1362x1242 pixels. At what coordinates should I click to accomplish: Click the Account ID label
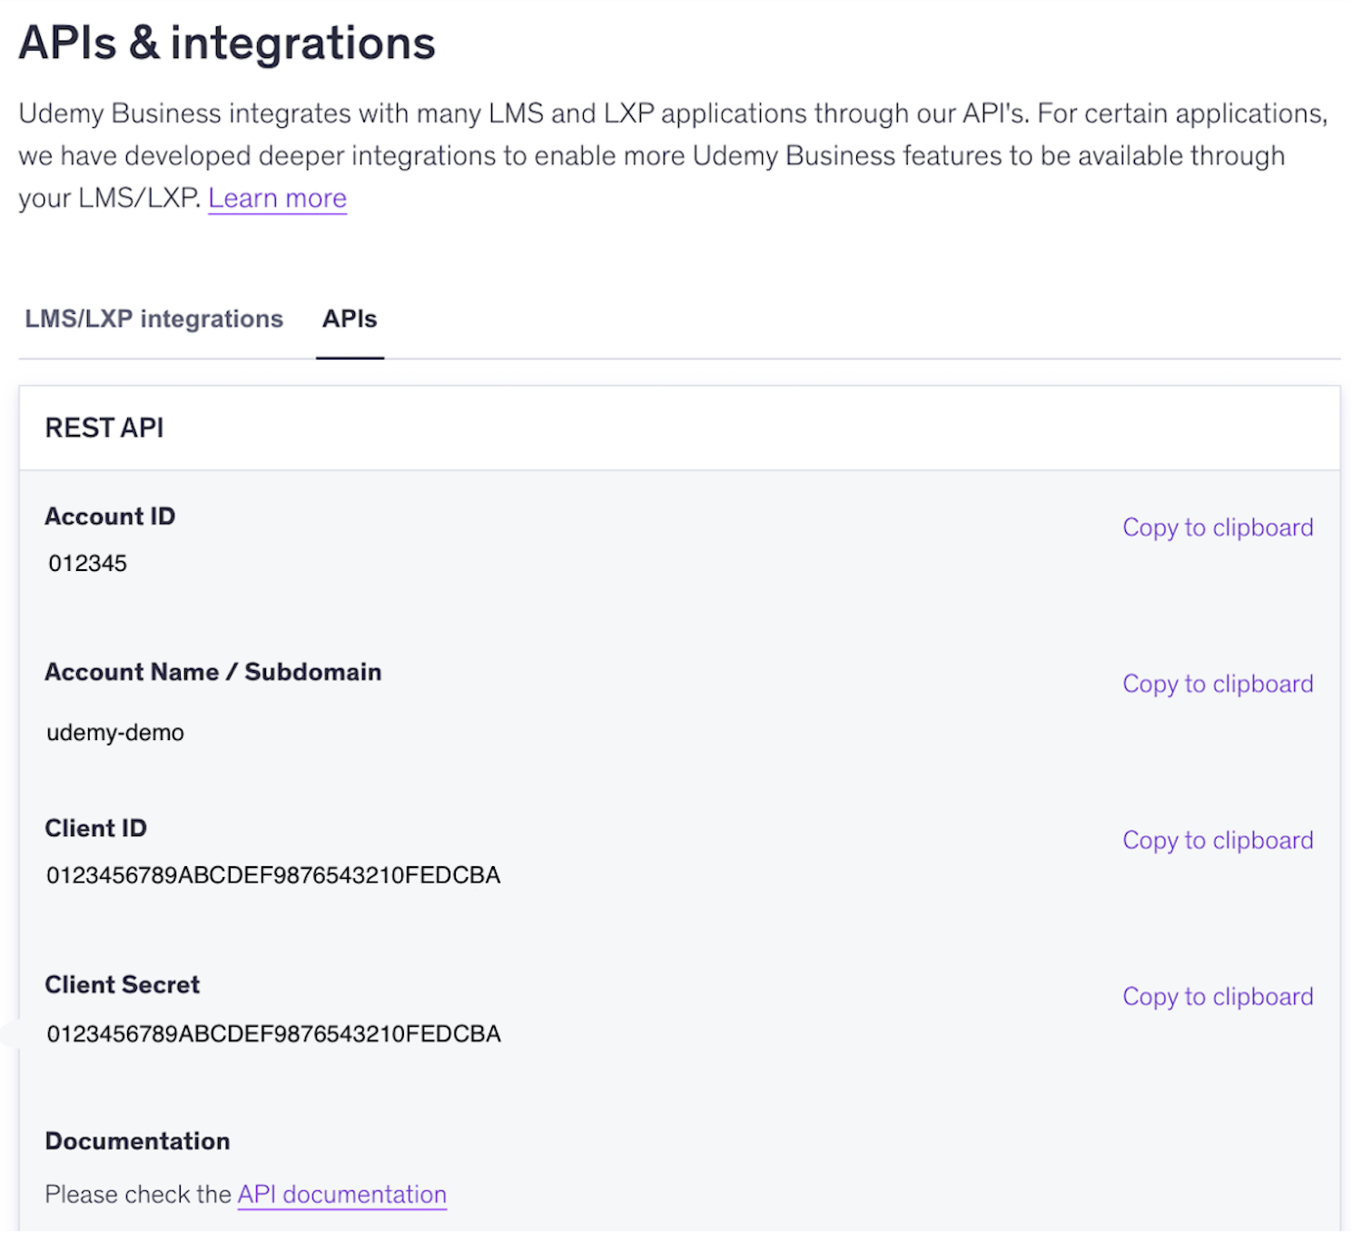tap(110, 517)
